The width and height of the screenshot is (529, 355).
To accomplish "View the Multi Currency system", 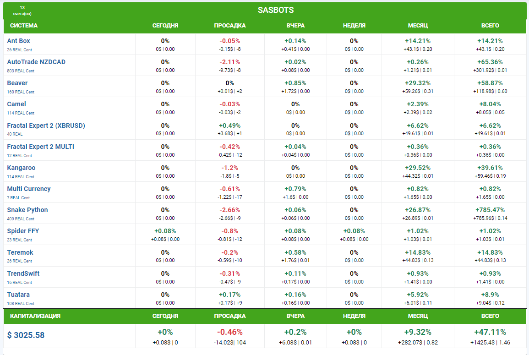I will [x=29, y=189].
